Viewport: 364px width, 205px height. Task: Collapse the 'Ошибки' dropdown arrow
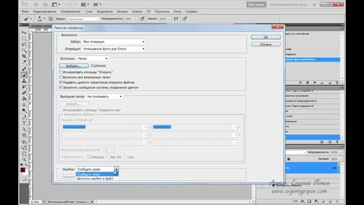(116, 169)
